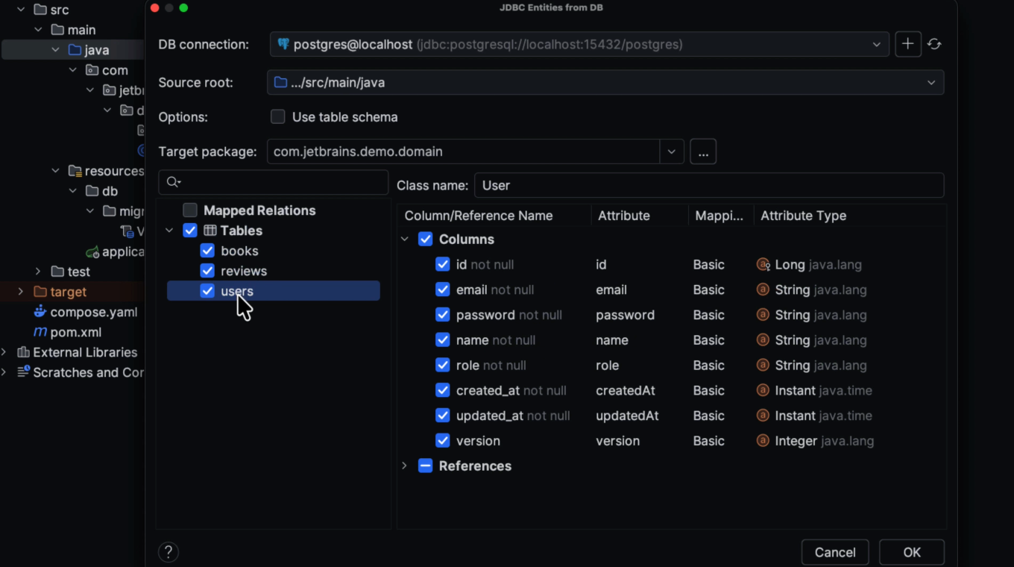
Task: Open the DB connection dropdown
Action: pyautogui.click(x=876, y=45)
